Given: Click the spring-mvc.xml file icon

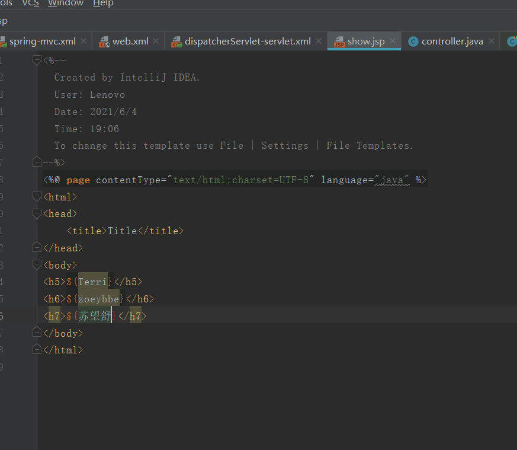Looking at the screenshot, I should coord(3,42).
